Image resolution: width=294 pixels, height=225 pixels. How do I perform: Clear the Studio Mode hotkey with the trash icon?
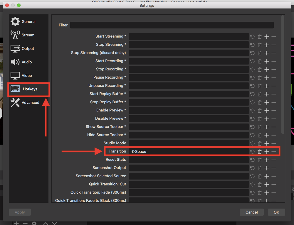(x=260, y=143)
